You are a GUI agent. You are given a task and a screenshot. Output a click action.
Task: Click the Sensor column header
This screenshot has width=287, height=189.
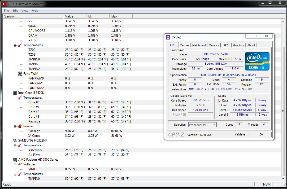tap(33, 16)
